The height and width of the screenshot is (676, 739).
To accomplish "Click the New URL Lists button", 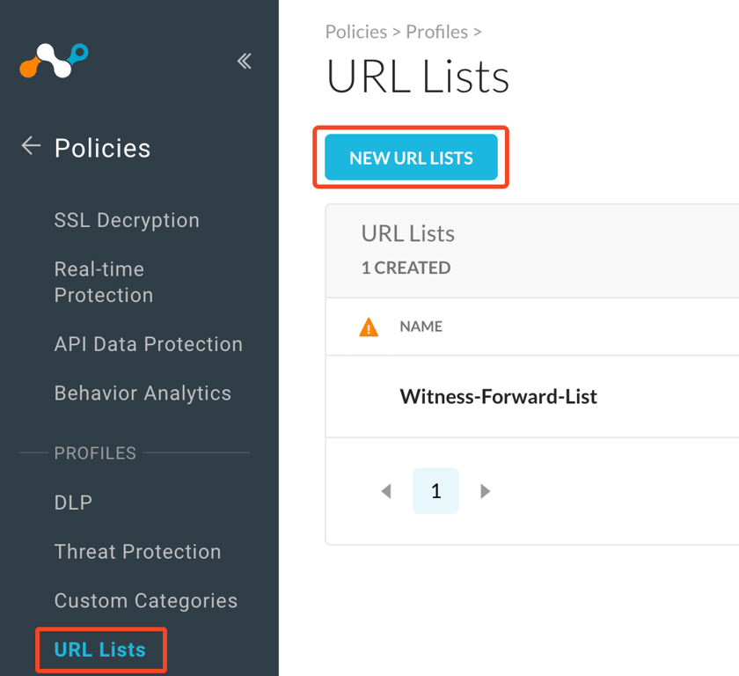I will pyautogui.click(x=411, y=158).
